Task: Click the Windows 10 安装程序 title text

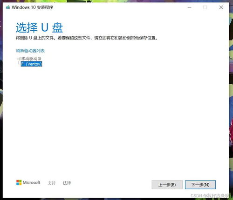Action: tap(33, 7)
